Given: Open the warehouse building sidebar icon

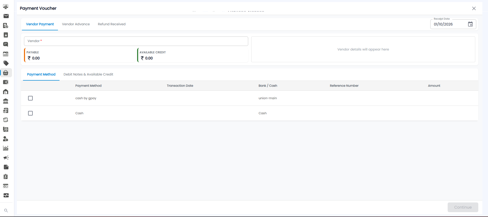Looking at the screenshot, I should [6, 92].
